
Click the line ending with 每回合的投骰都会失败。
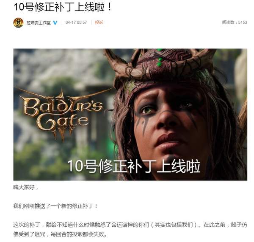(60, 234)
